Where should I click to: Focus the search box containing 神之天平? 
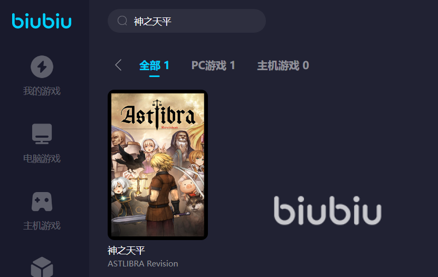click(x=187, y=21)
